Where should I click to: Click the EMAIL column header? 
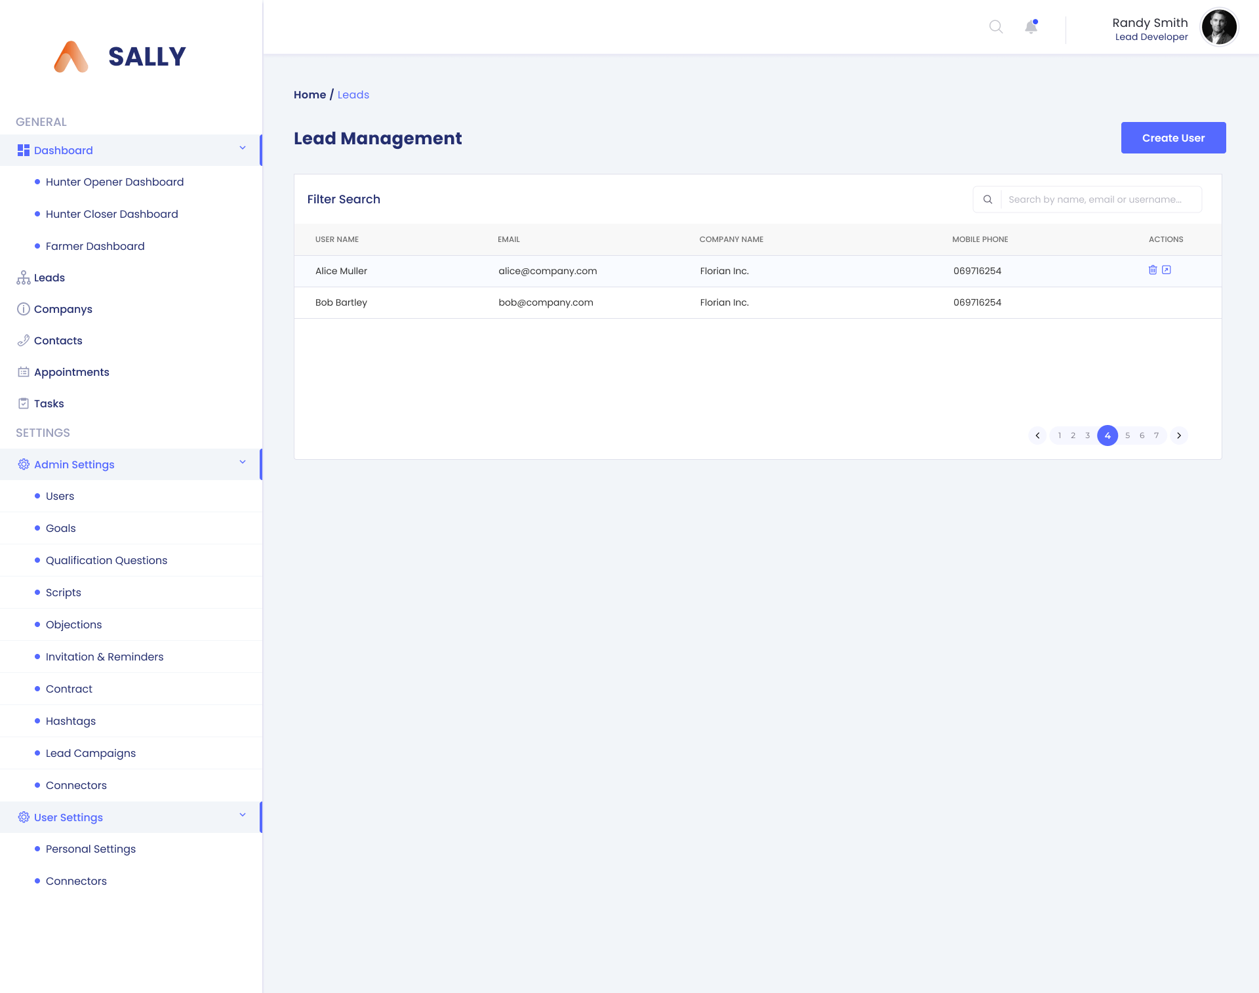(509, 239)
